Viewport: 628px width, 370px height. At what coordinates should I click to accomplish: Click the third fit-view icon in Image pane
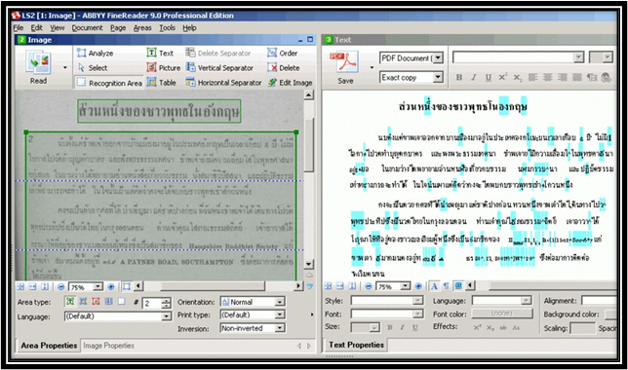tap(45, 286)
